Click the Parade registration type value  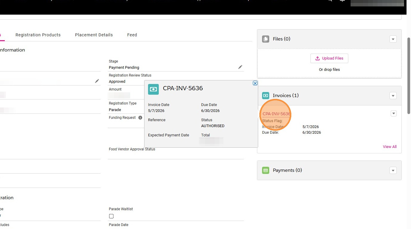[x=115, y=110]
